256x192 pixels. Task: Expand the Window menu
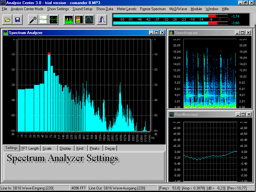click(x=211, y=9)
